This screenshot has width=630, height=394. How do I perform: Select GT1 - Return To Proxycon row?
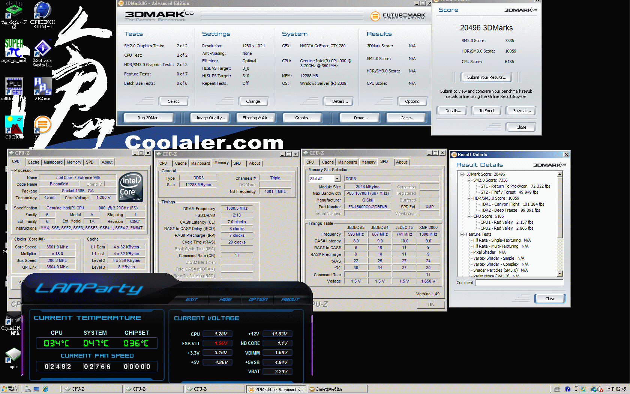coord(515,186)
